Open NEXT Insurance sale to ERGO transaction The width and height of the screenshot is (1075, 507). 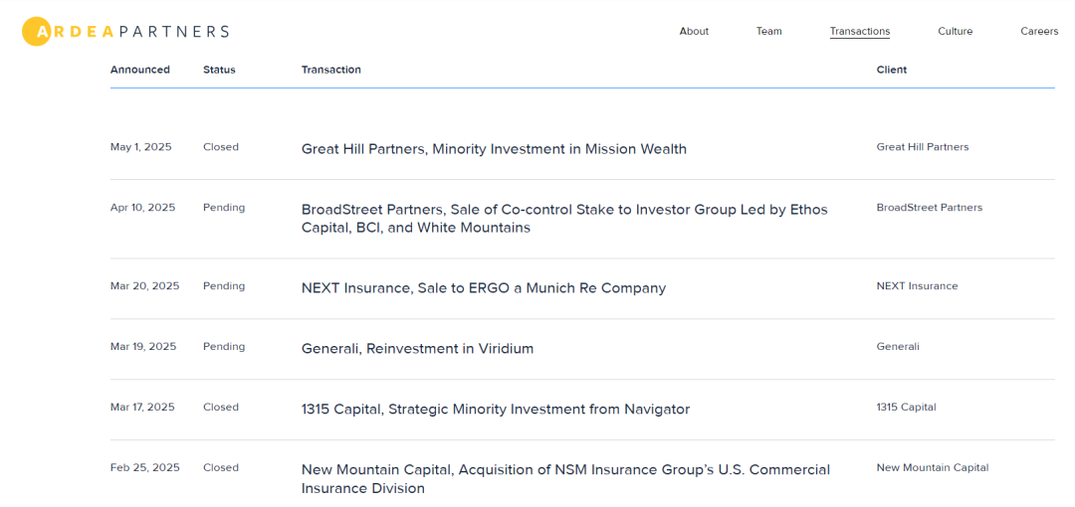coord(483,288)
